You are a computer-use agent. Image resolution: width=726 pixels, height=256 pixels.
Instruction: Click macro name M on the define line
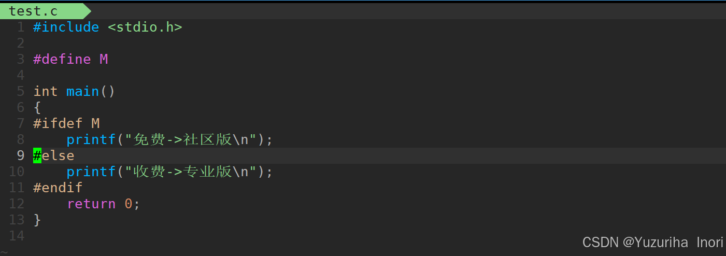pos(104,59)
